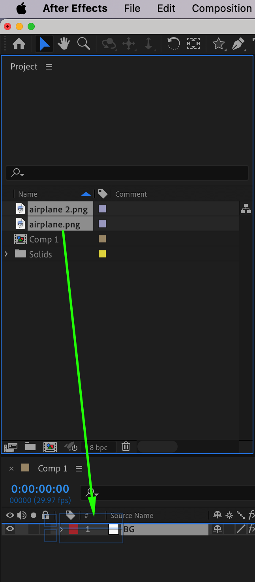Click the new composition icon in Project panel

click(x=50, y=447)
